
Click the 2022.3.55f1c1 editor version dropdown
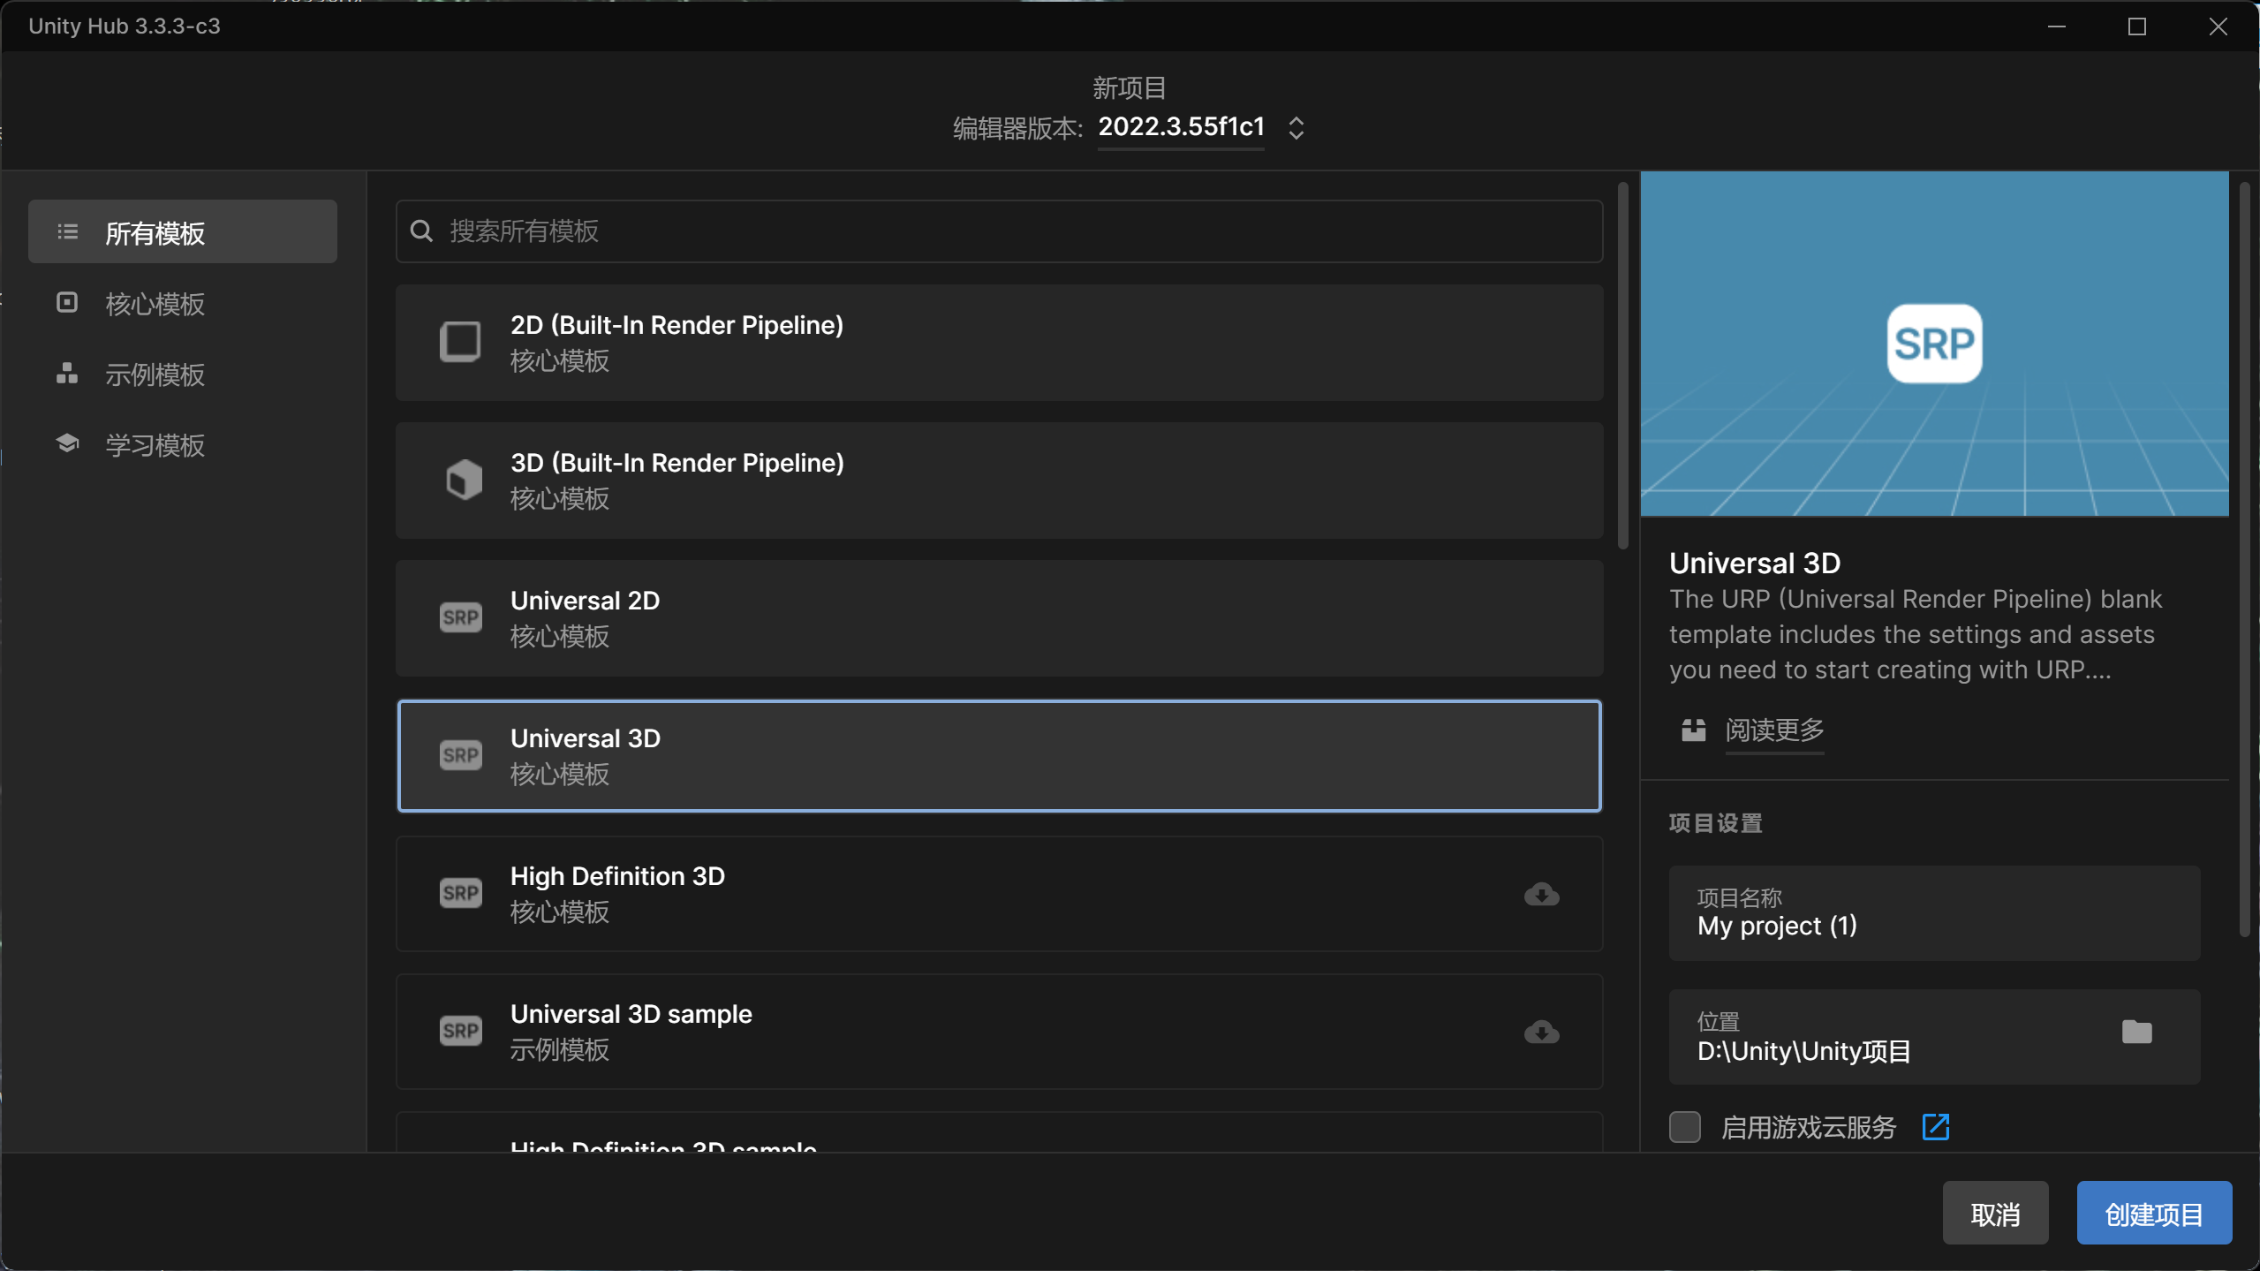click(x=1181, y=127)
